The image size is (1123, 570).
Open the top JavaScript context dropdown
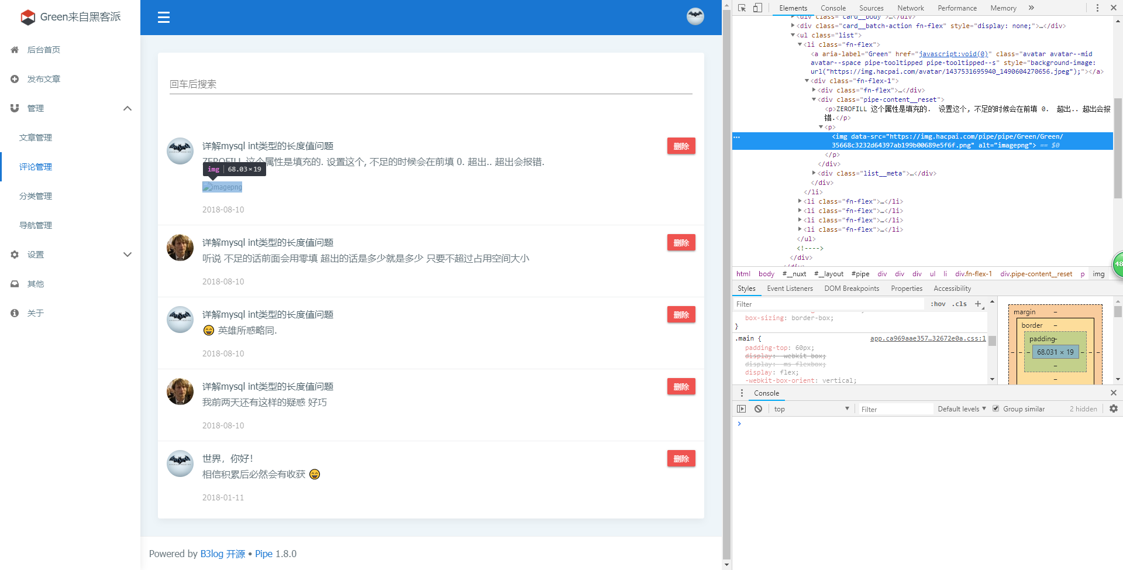[x=811, y=409]
